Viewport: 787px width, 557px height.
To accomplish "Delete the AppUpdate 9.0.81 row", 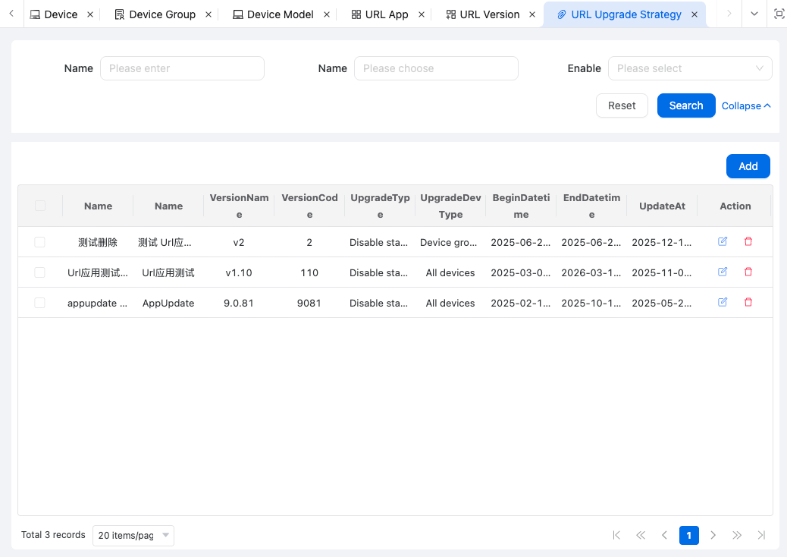I will [748, 302].
